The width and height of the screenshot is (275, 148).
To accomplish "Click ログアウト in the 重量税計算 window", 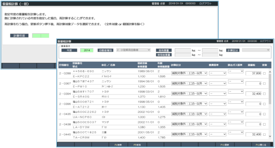I will click(265, 41).
